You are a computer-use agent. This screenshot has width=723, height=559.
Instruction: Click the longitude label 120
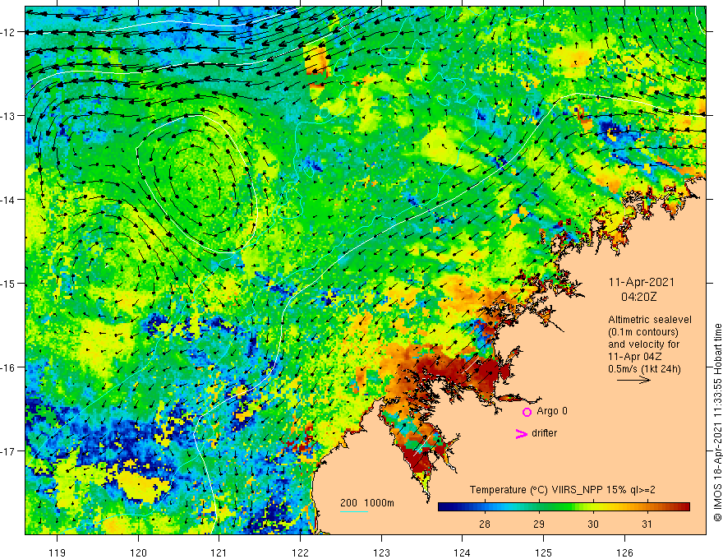pyautogui.click(x=138, y=552)
